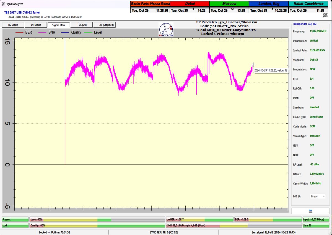332x235 pixels.
Task: Click the AV (Stopped) button
Action: tap(104, 25)
